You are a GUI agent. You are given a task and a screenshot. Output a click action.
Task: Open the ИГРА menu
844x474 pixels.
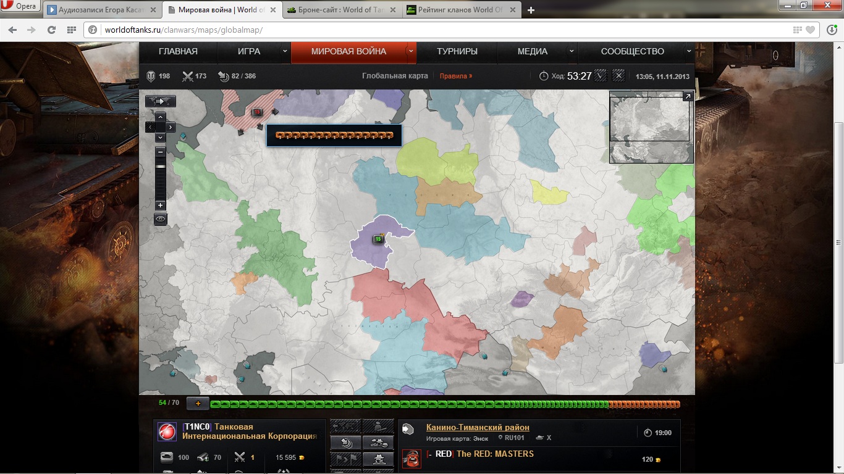(x=249, y=51)
